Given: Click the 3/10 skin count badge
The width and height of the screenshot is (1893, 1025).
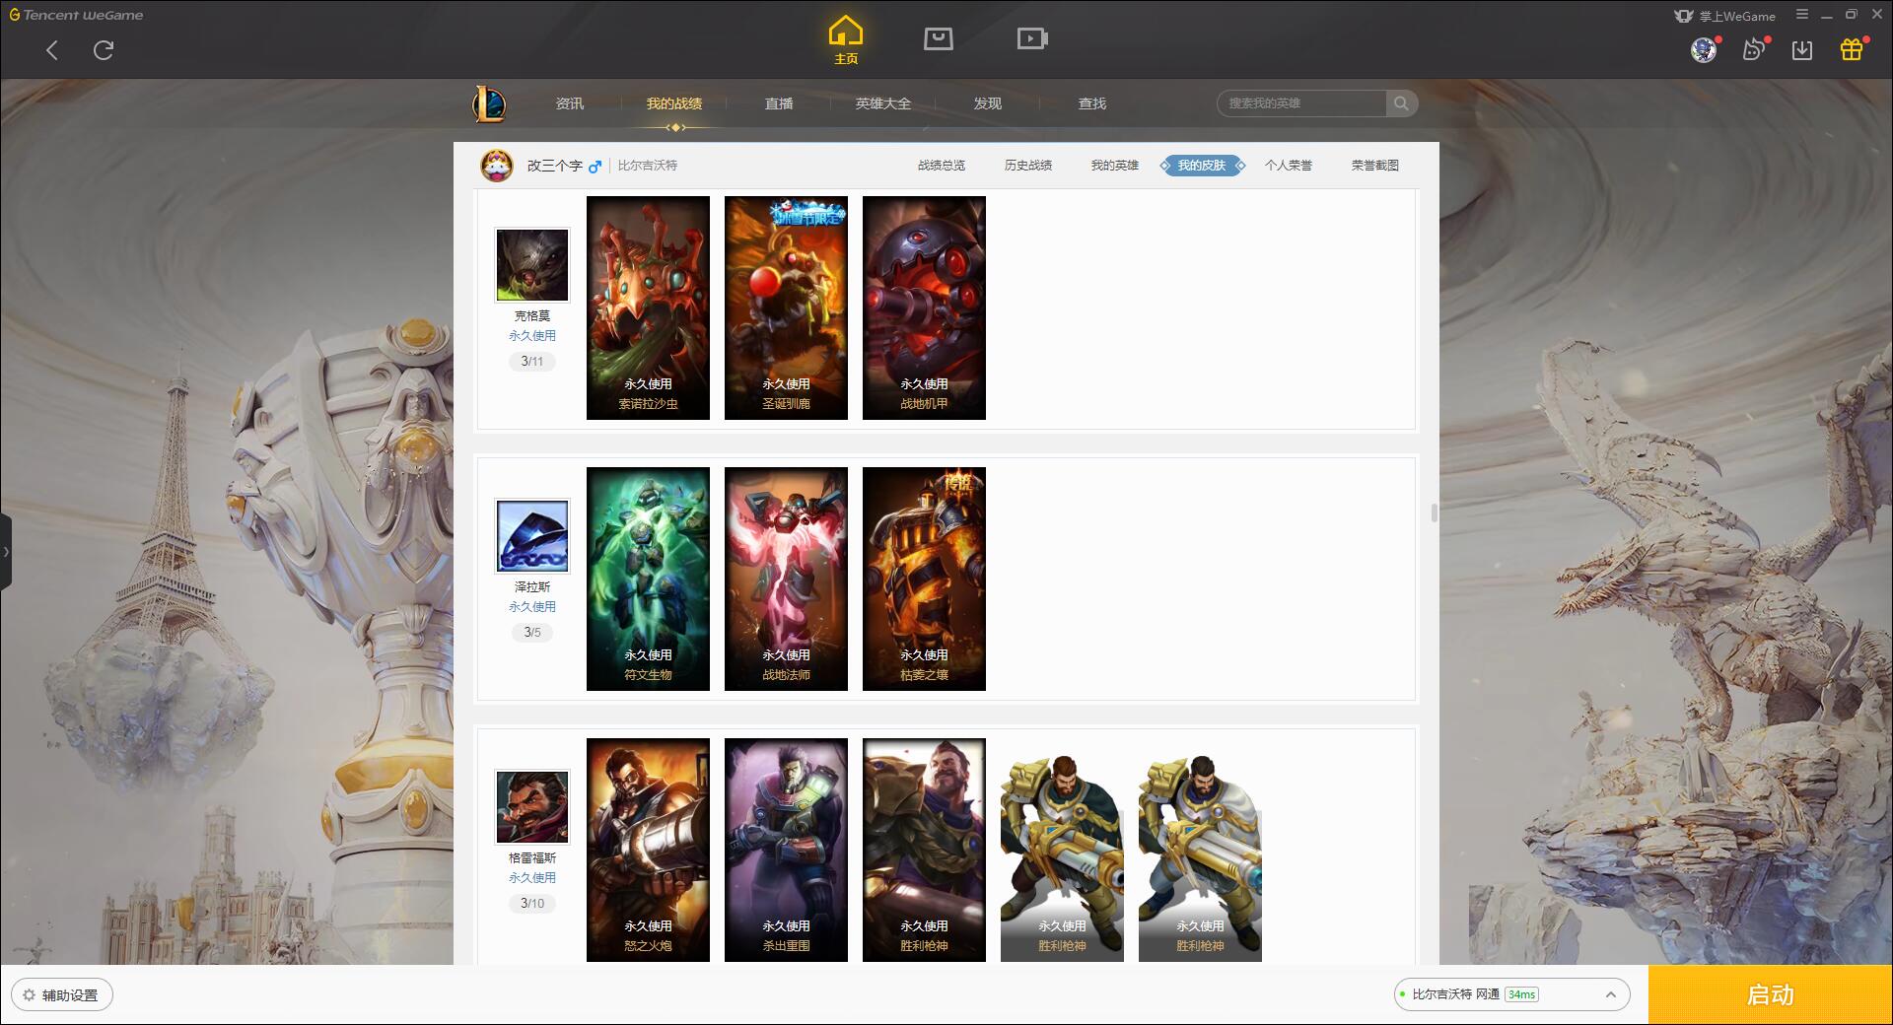Looking at the screenshot, I should pos(532,904).
